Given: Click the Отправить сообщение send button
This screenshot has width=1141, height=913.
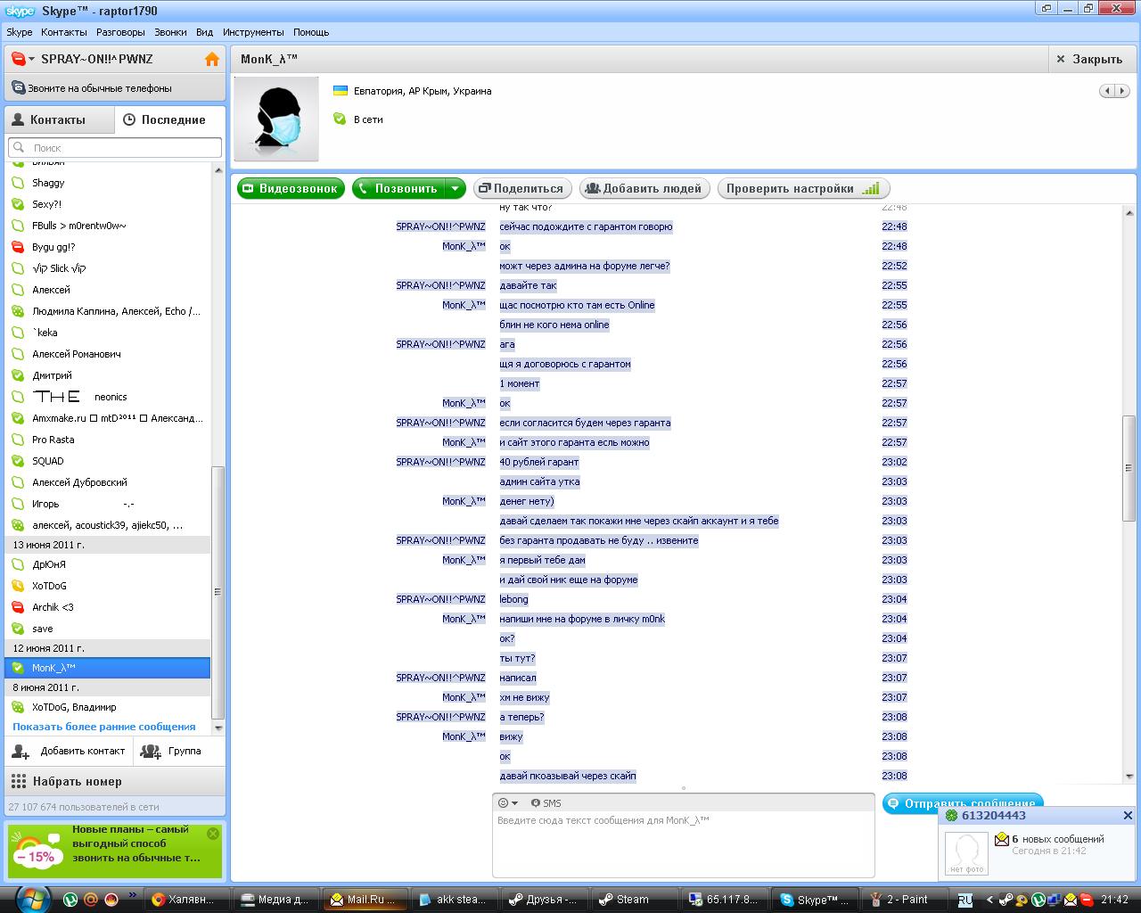Looking at the screenshot, I should point(963,803).
